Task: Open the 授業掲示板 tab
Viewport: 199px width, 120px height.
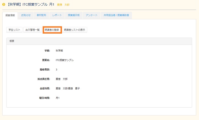Action: (74, 15)
